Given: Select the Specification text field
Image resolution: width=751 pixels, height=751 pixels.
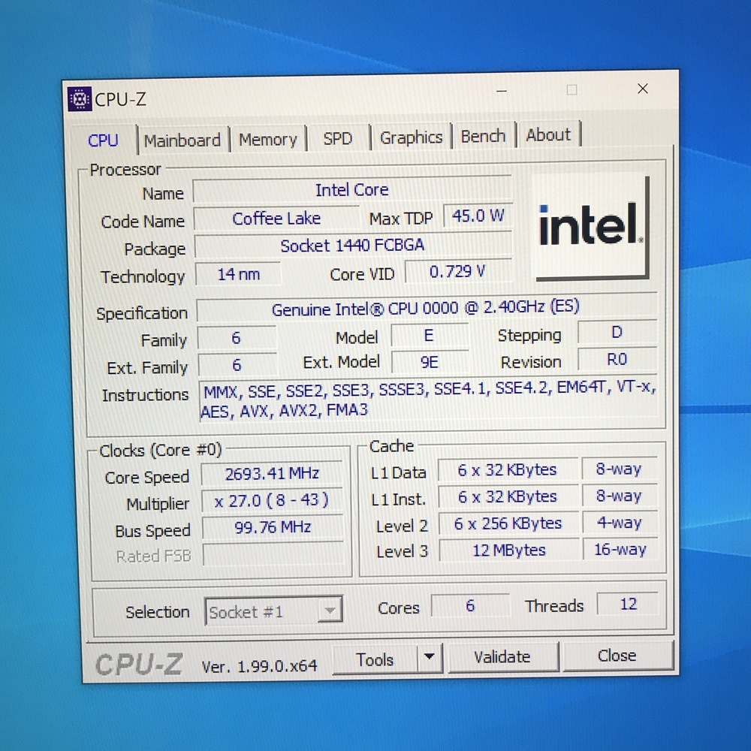Looking at the screenshot, I should pyautogui.click(x=428, y=309).
